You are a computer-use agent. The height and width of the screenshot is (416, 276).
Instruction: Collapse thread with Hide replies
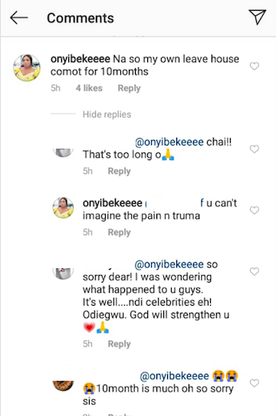pos(107,114)
